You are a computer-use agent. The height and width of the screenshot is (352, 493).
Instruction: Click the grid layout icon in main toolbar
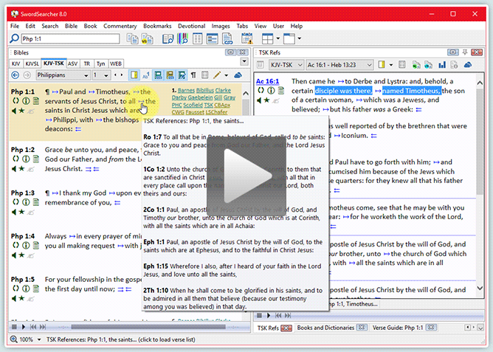[x=268, y=38]
